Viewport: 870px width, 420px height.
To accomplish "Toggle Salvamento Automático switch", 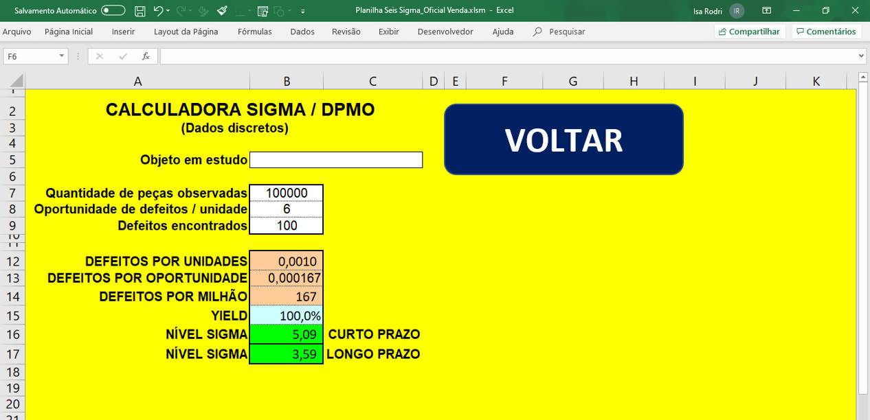I will pyautogui.click(x=113, y=11).
